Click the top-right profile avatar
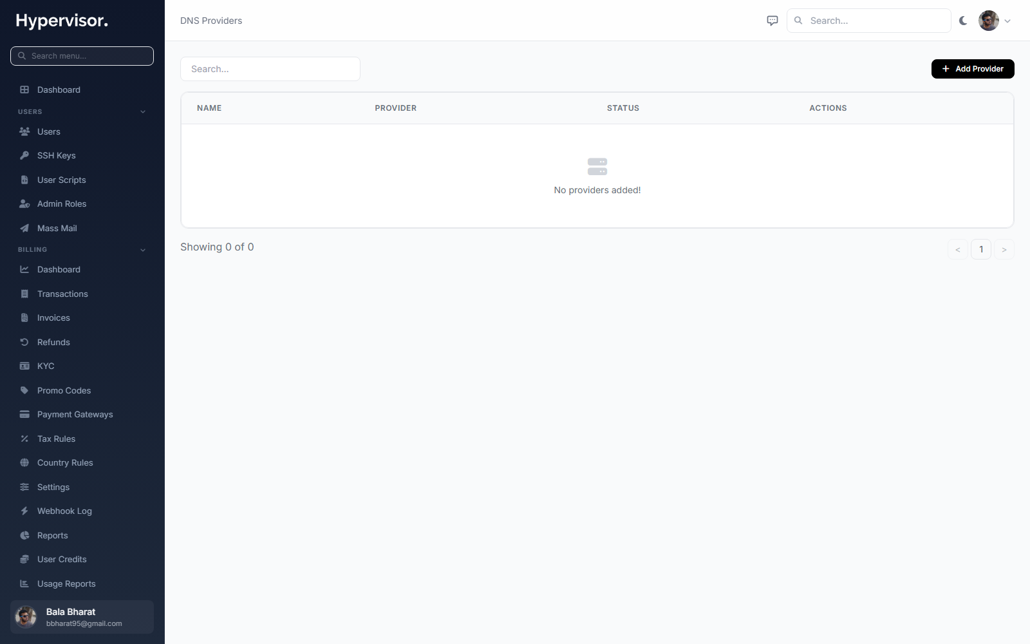 [989, 21]
